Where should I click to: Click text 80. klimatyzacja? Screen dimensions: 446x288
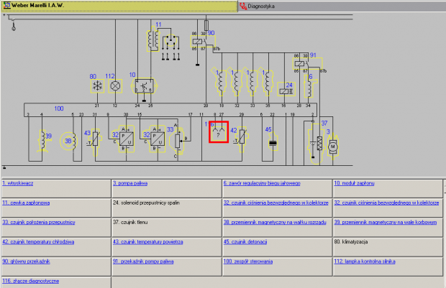pos(351,242)
